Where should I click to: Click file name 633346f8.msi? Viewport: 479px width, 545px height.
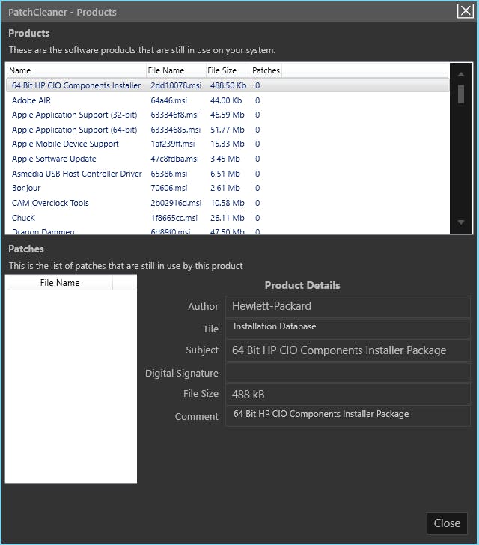(x=175, y=115)
